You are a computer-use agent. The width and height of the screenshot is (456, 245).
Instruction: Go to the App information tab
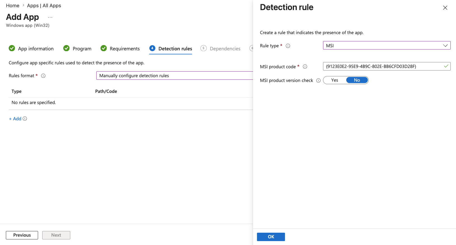tap(36, 49)
